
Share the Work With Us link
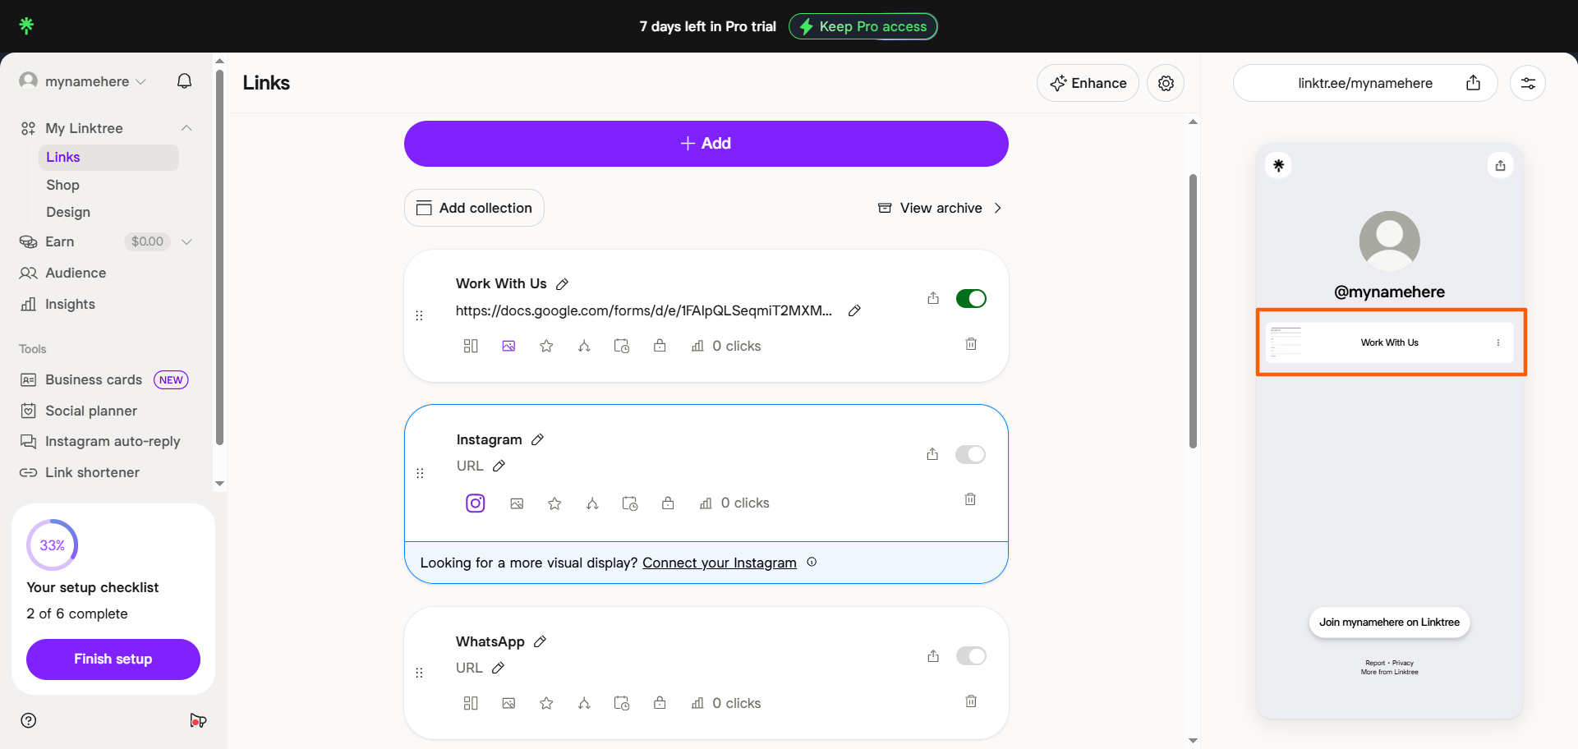[x=933, y=298]
